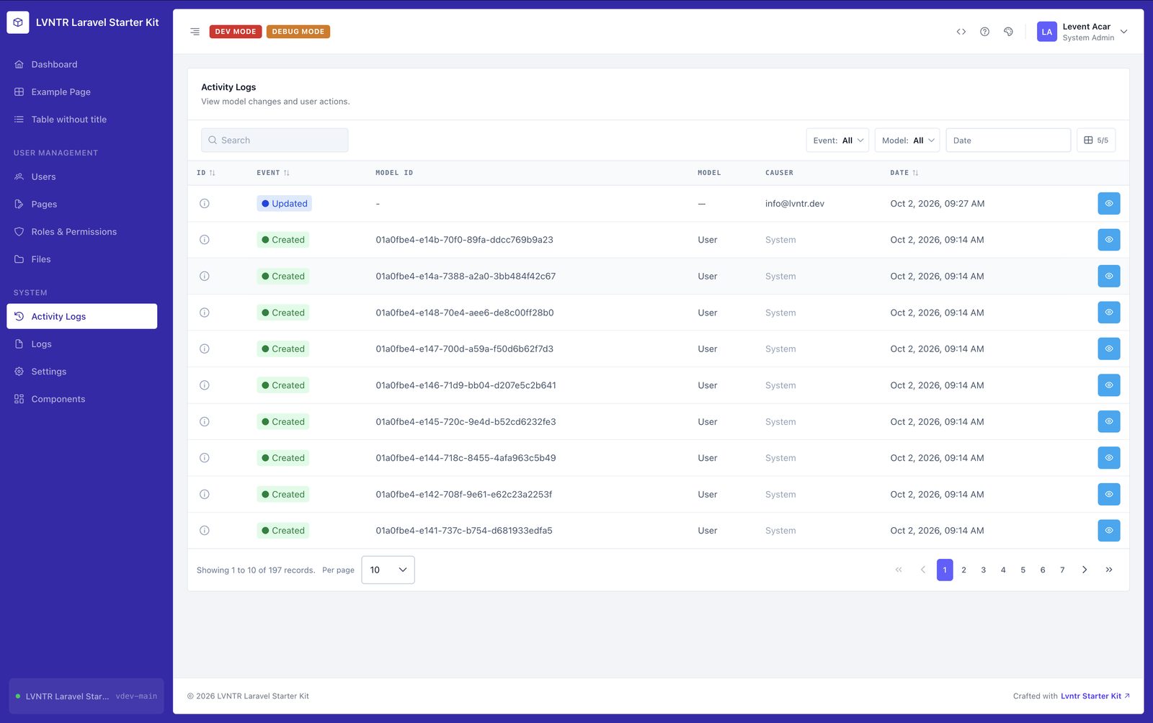Open the Per page 10 selector
The width and height of the screenshot is (1153, 723).
(x=388, y=570)
